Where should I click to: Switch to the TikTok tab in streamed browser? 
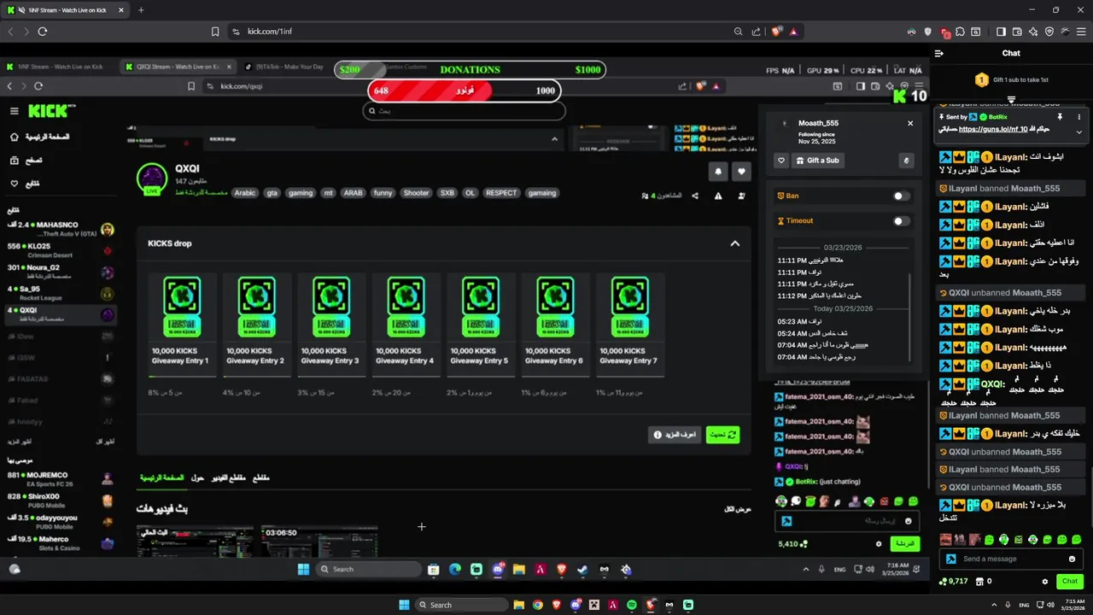pyautogui.click(x=290, y=67)
